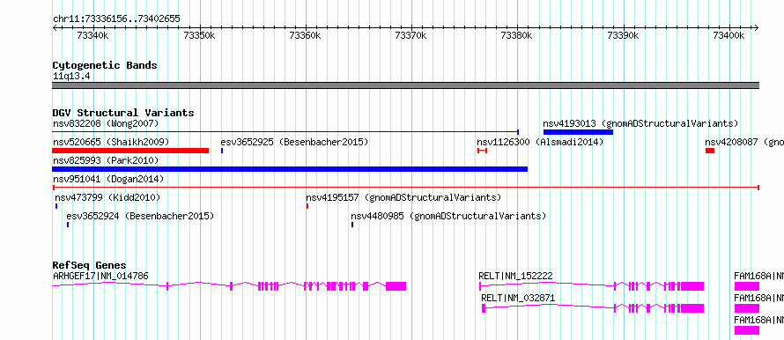Image resolution: width=784 pixels, height=340 pixels.
Task: Click the 73400k ruler tick label
Action: (x=729, y=35)
